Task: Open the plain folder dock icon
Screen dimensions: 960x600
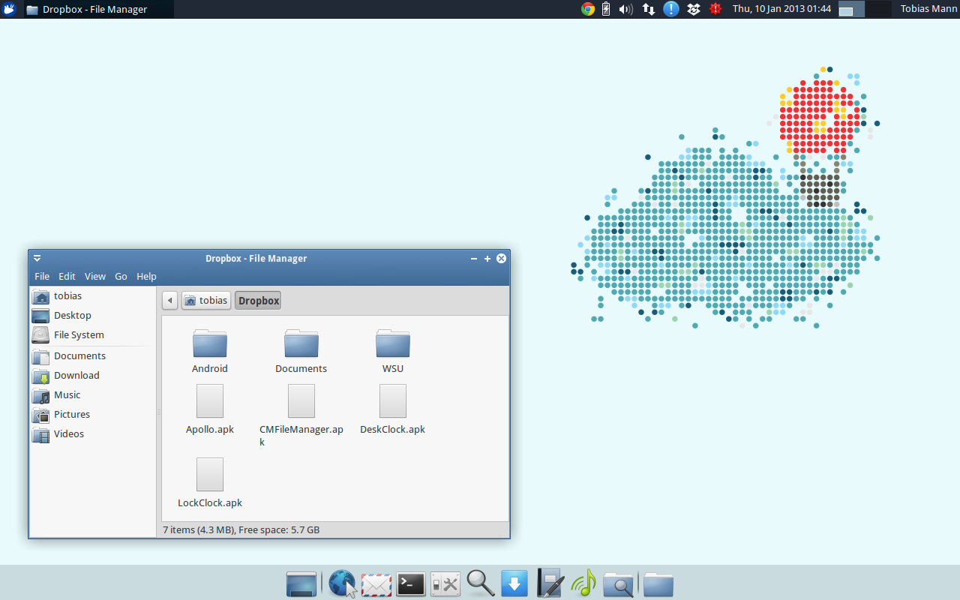Action: tap(658, 584)
